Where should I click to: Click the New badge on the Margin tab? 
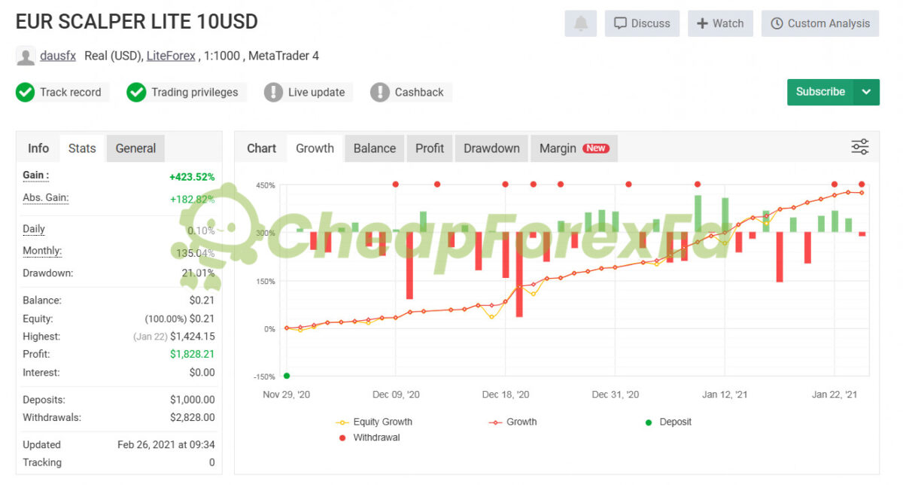click(x=597, y=148)
